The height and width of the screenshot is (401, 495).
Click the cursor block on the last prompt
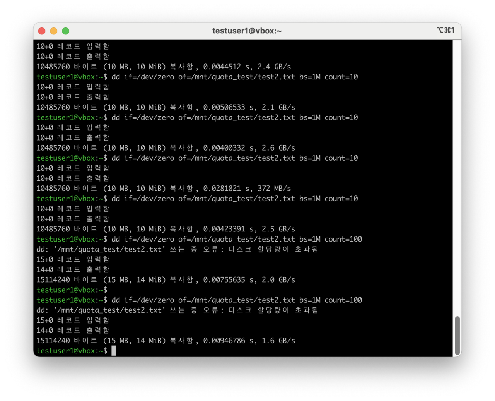pos(113,351)
